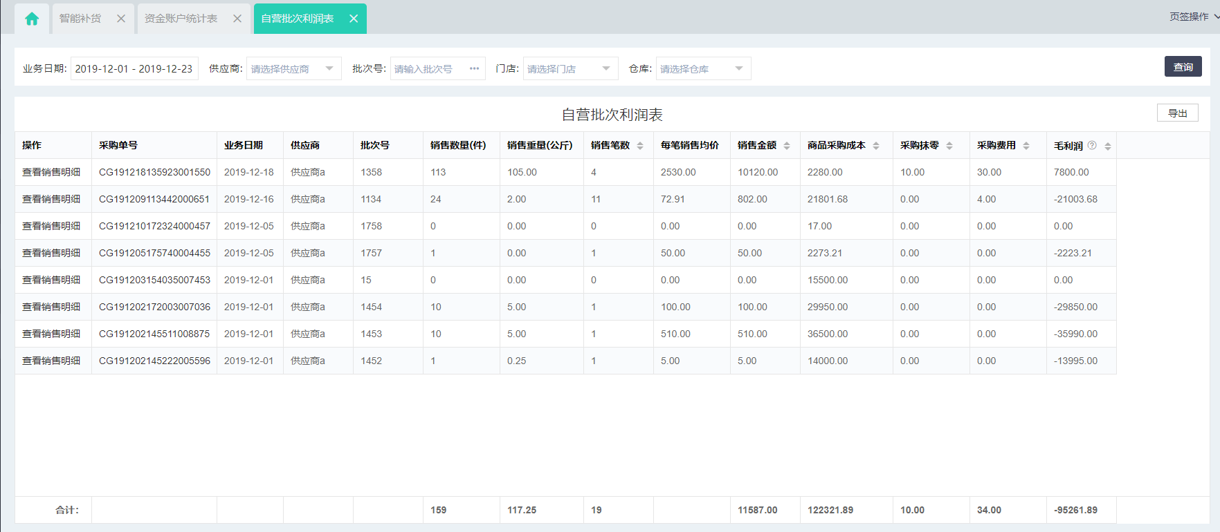Click total sales amount 11587.00
This screenshot has height=532, width=1220.
coord(758,510)
